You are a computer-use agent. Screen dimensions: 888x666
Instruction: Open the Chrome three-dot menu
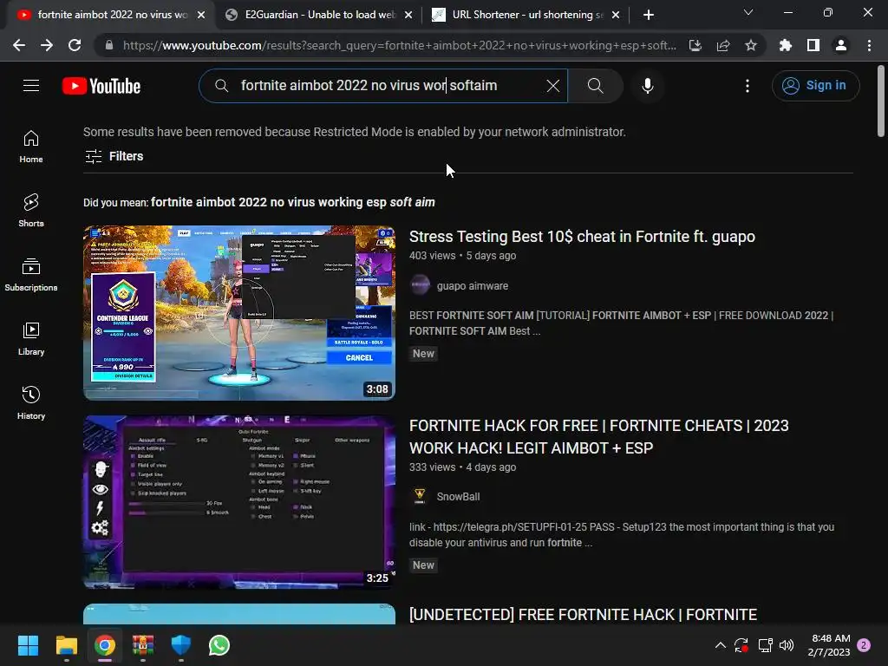869,45
